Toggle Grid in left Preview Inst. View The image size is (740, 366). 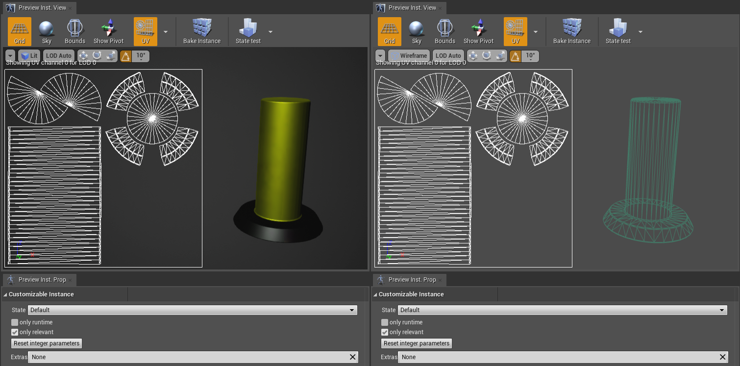coord(20,32)
